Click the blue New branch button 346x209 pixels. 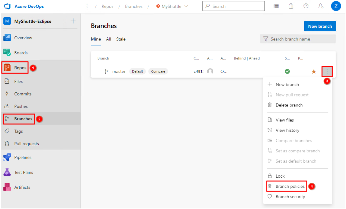coord(320,26)
